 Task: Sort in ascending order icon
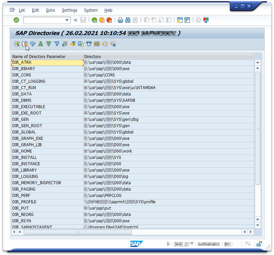point(41,44)
